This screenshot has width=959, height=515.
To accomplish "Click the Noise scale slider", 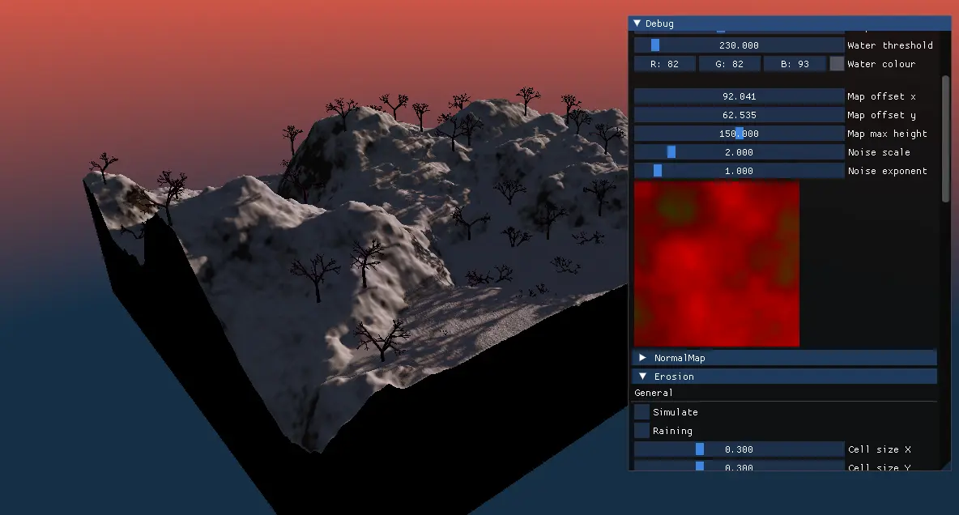I will point(739,152).
